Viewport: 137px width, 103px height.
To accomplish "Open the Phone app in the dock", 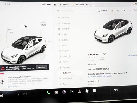I will (48, 93).
